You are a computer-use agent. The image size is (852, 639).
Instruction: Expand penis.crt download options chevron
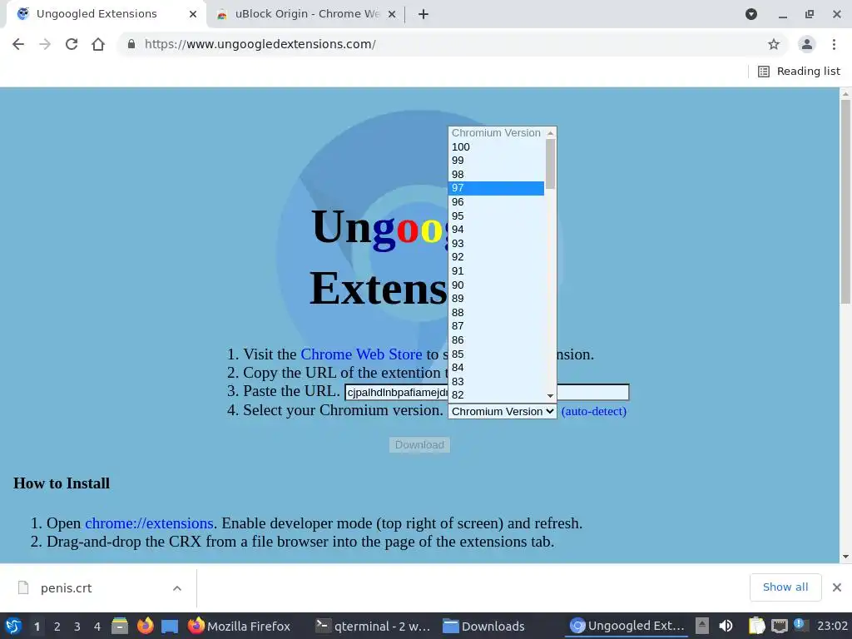coord(177,588)
